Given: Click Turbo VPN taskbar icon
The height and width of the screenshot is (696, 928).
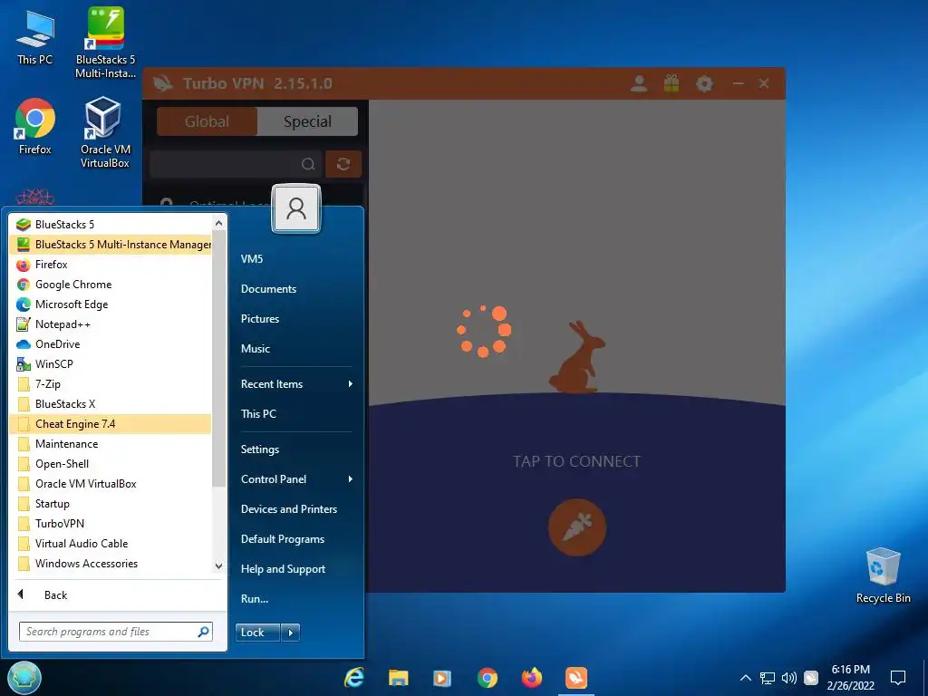Looking at the screenshot, I should [575, 678].
